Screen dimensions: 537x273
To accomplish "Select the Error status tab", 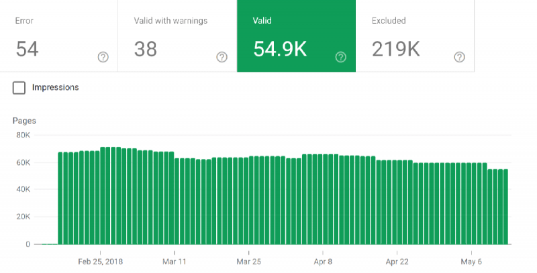I will (x=58, y=36).
